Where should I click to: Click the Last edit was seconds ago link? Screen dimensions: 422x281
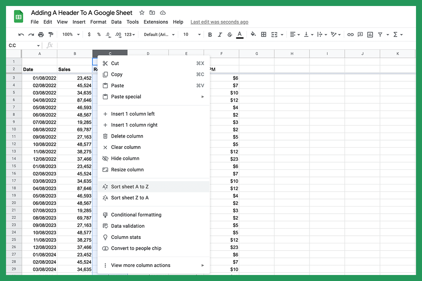tap(219, 22)
